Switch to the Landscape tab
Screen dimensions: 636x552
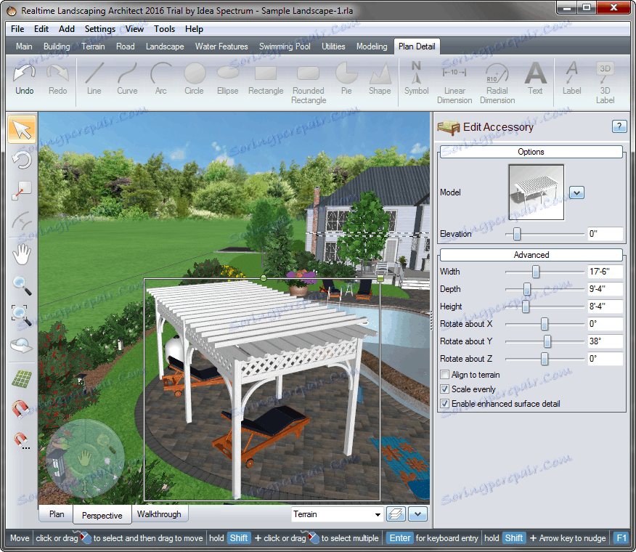click(165, 46)
